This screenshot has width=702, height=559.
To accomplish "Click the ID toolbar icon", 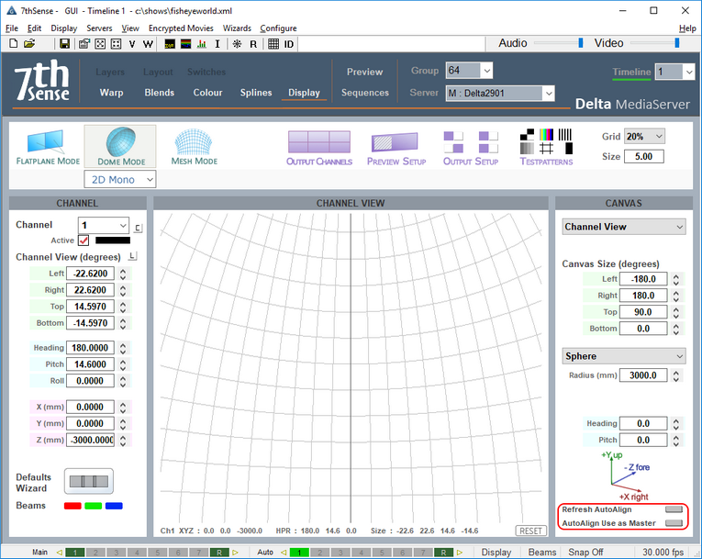I will coord(289,44).
